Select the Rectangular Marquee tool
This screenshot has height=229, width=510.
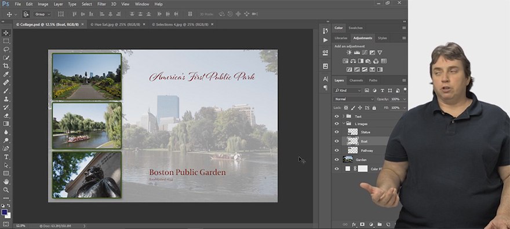pos(6,41)
